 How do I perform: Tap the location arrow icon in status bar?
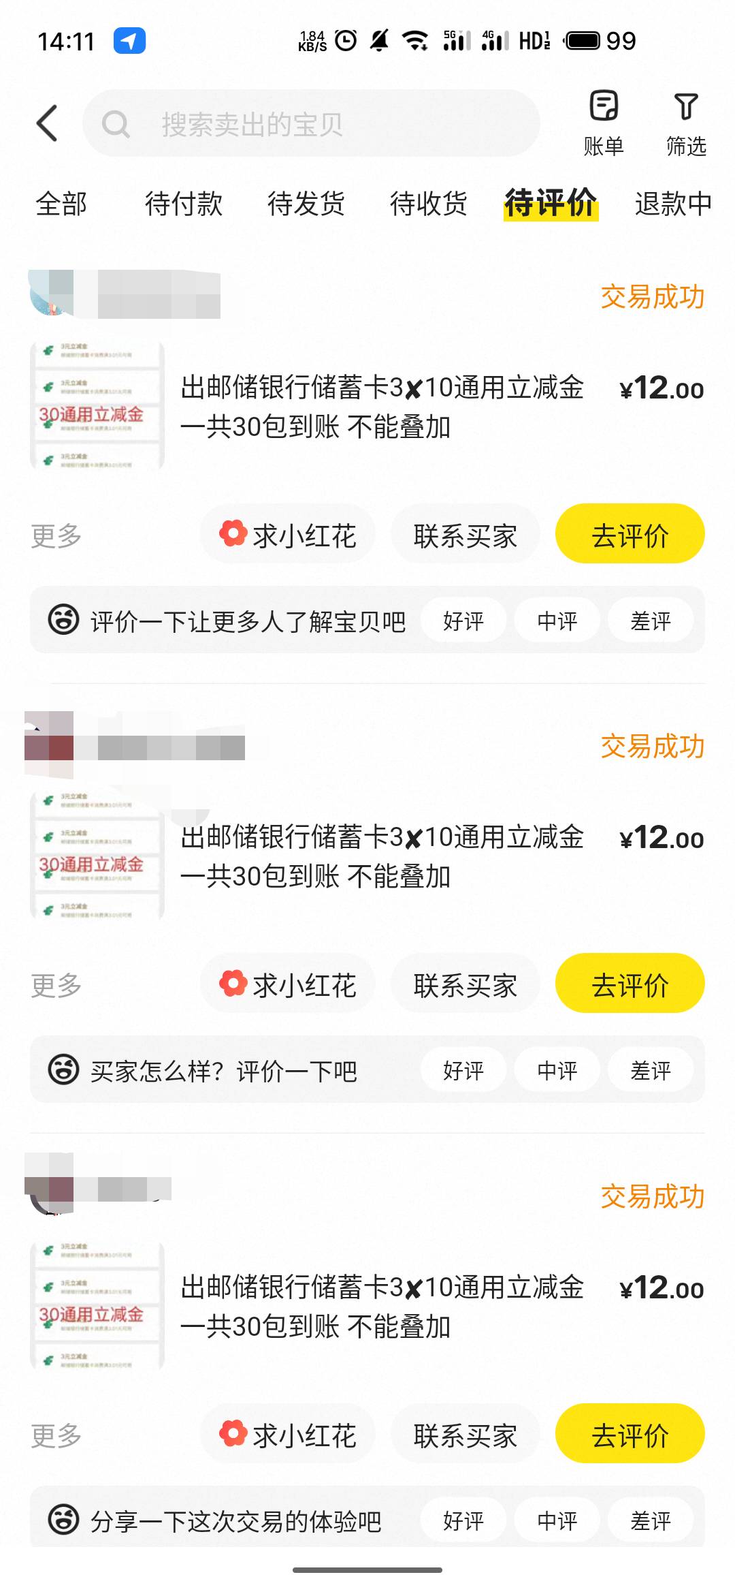coord(129,41)
